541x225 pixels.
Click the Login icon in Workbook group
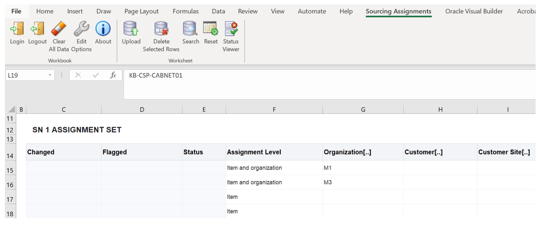click(17, 28)
